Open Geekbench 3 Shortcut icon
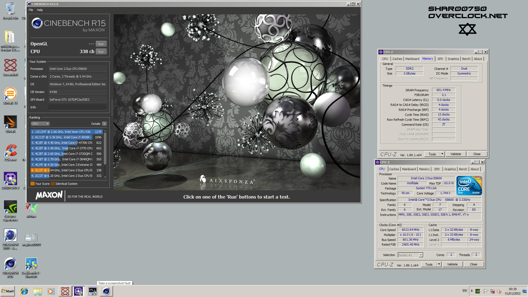Screen dimensions: 528x297 31,268
